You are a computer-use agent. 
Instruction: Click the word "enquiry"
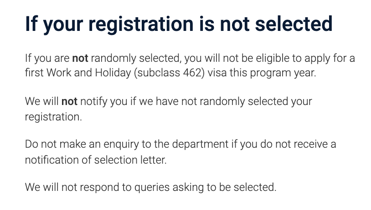pos(121,145)
